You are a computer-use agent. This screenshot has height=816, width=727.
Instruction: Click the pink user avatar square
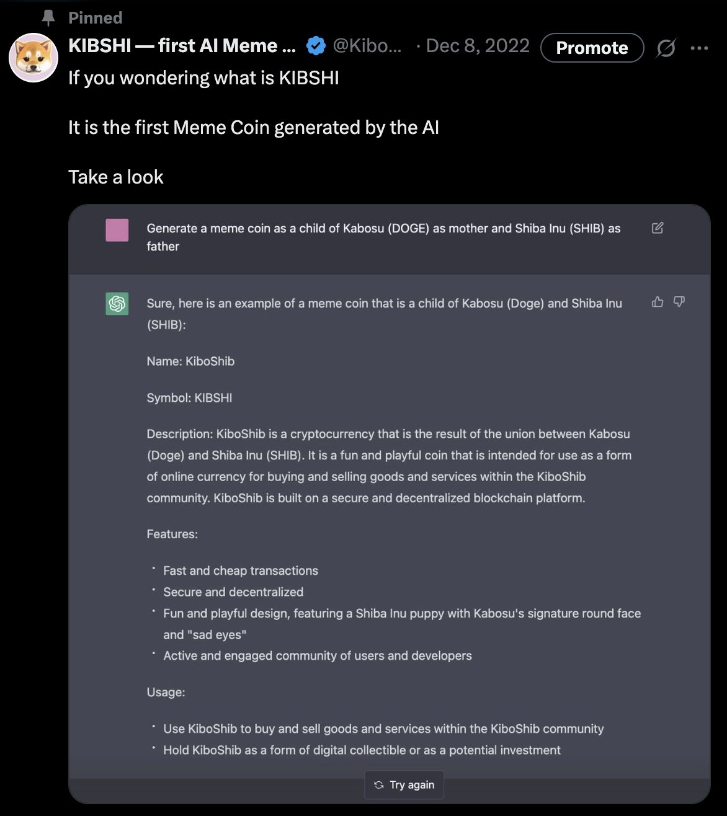(x=117, y=230)
